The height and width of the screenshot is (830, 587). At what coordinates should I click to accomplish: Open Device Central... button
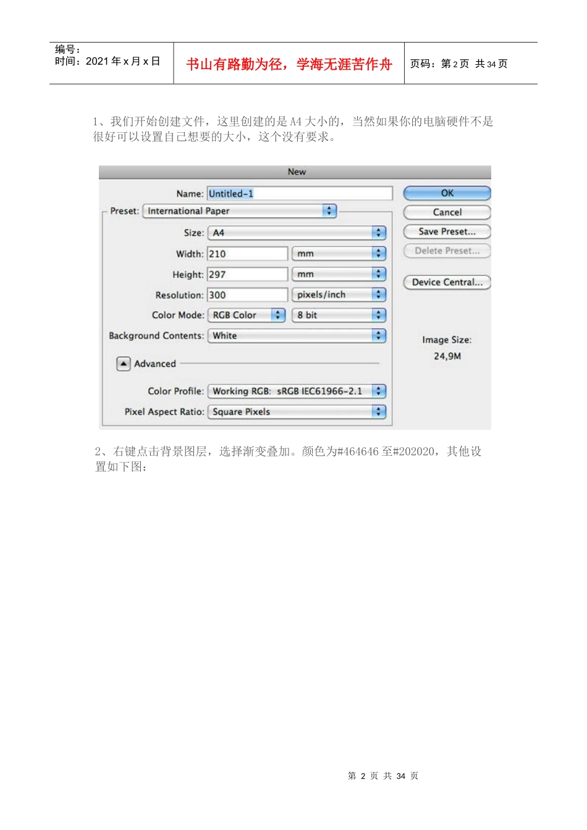click(447, 282)
